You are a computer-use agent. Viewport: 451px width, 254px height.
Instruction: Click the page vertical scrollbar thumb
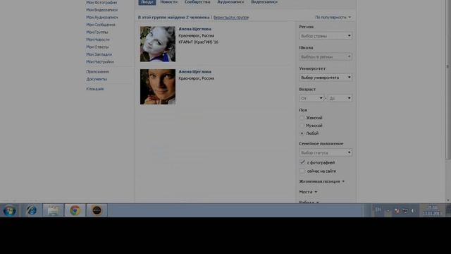[x=448, y=79]
